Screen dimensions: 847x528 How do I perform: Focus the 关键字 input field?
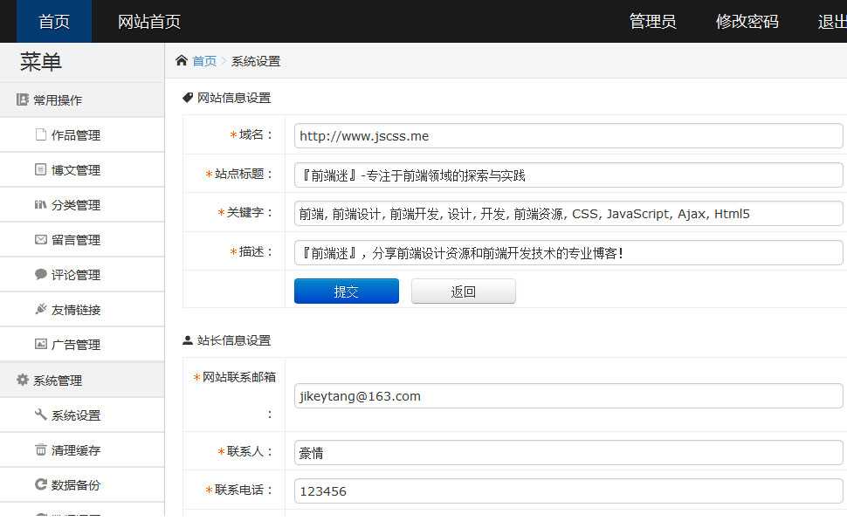pyautogui.click(x=568, y=214)
